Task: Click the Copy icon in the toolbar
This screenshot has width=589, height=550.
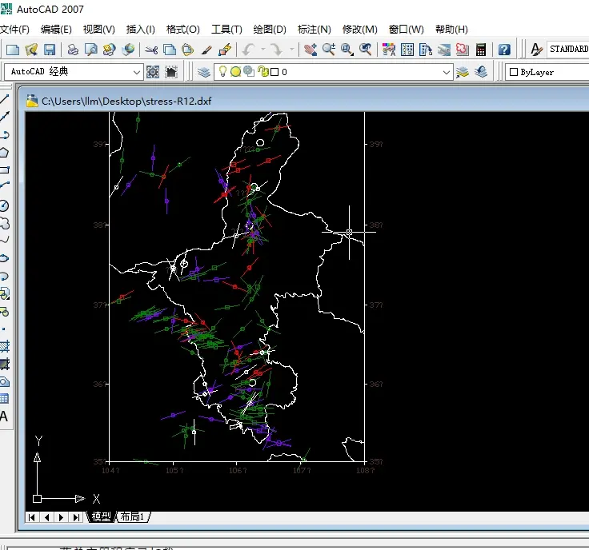Action: [170, 49]
